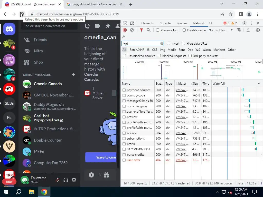Show hidden system tray icons
Screen dimensions: 263x197
point(217,192)
